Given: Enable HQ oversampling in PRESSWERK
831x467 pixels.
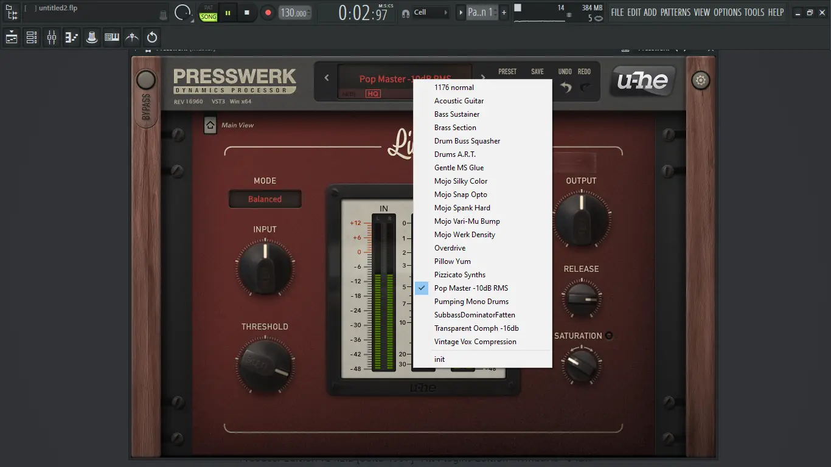Looking at the screenshot, I should (374, 94).
